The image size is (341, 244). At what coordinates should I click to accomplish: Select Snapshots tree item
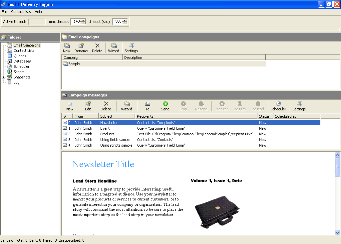(22, 77)
